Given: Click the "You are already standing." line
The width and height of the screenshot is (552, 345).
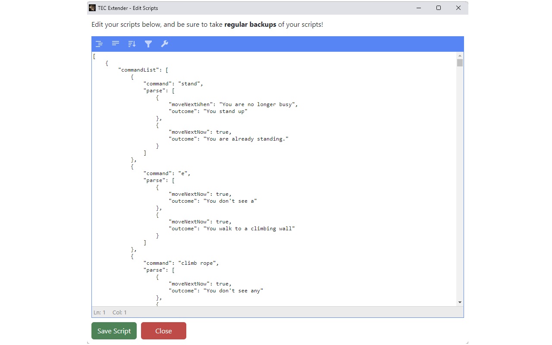Looking at the screenshot, I should tap(229, 139).
